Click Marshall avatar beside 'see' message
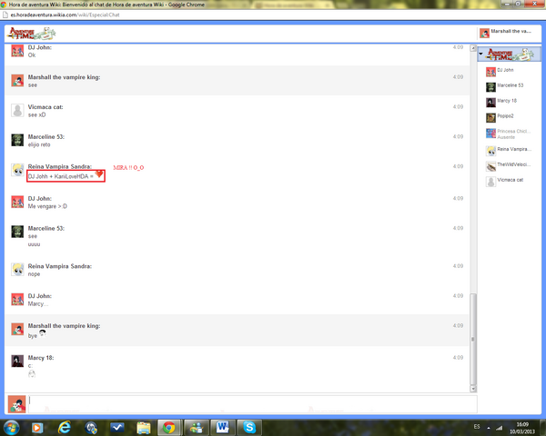The image size is (546, 436). point(17,81)
